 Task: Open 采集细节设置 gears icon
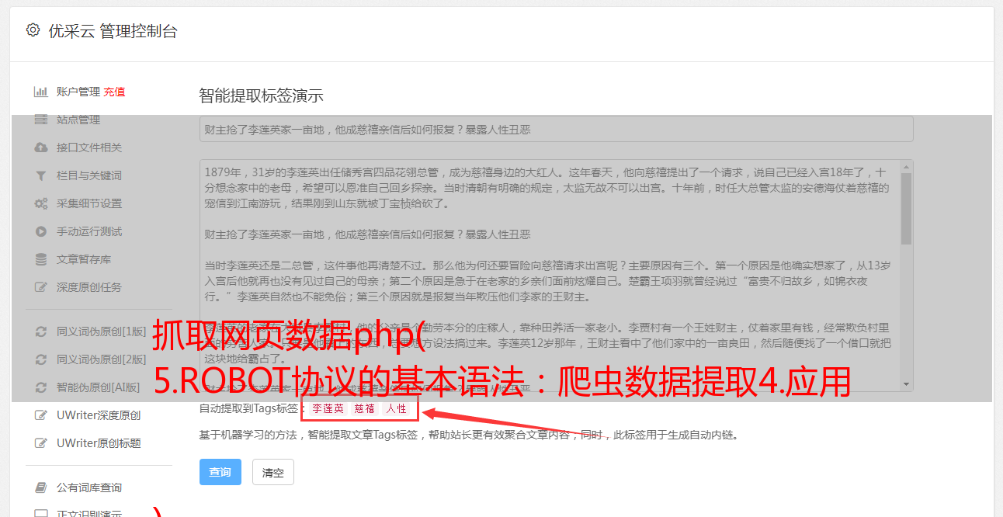pyautogui.click(x=41, y=203)
